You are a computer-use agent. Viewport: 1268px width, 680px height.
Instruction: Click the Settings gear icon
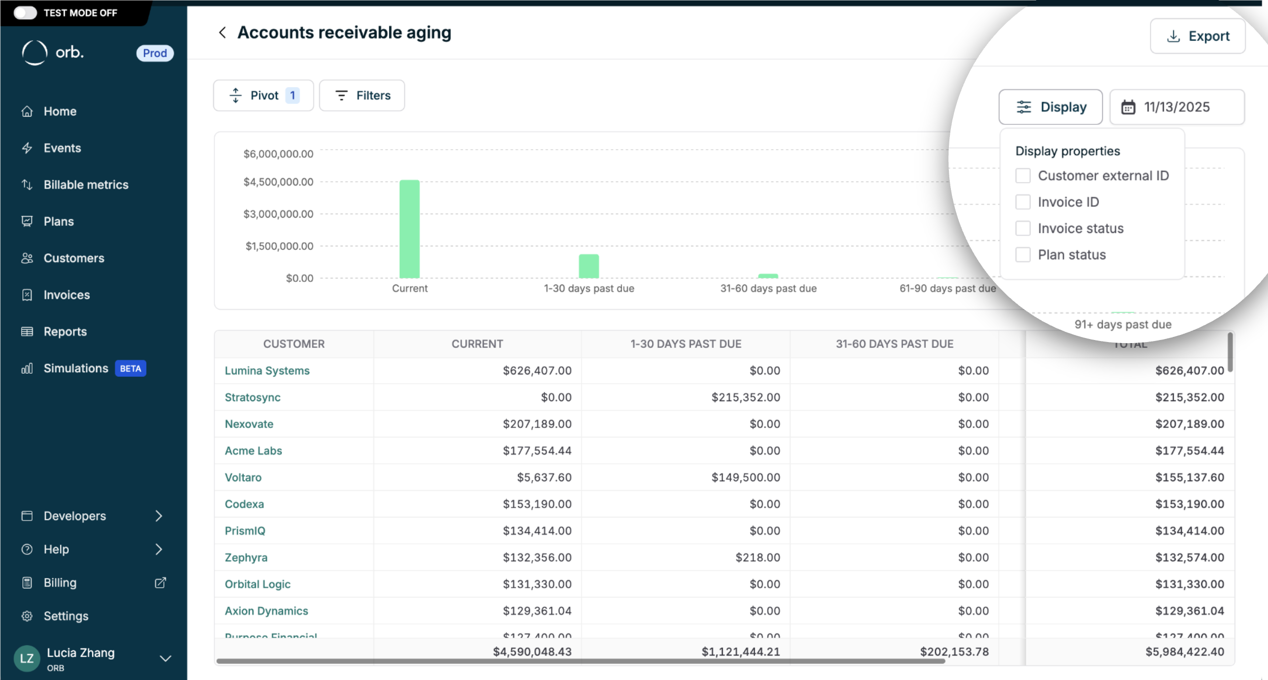(27, 616)
